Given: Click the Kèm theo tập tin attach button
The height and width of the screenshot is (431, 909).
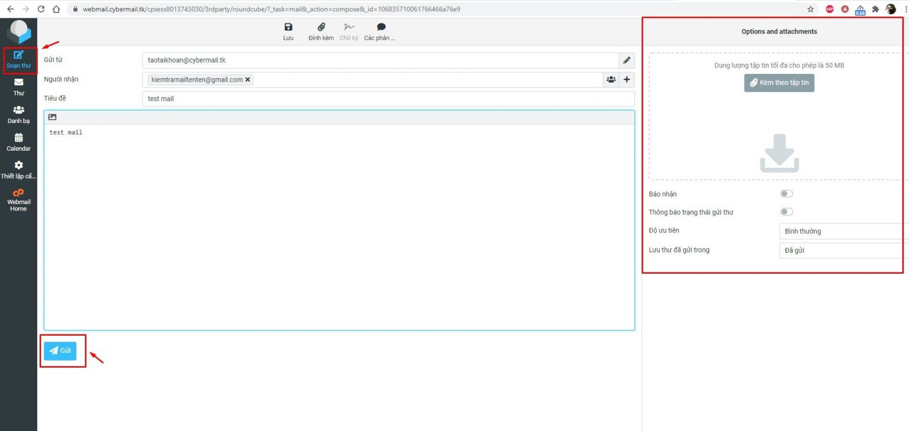Looking at the screenshot, I should (779, 83).
